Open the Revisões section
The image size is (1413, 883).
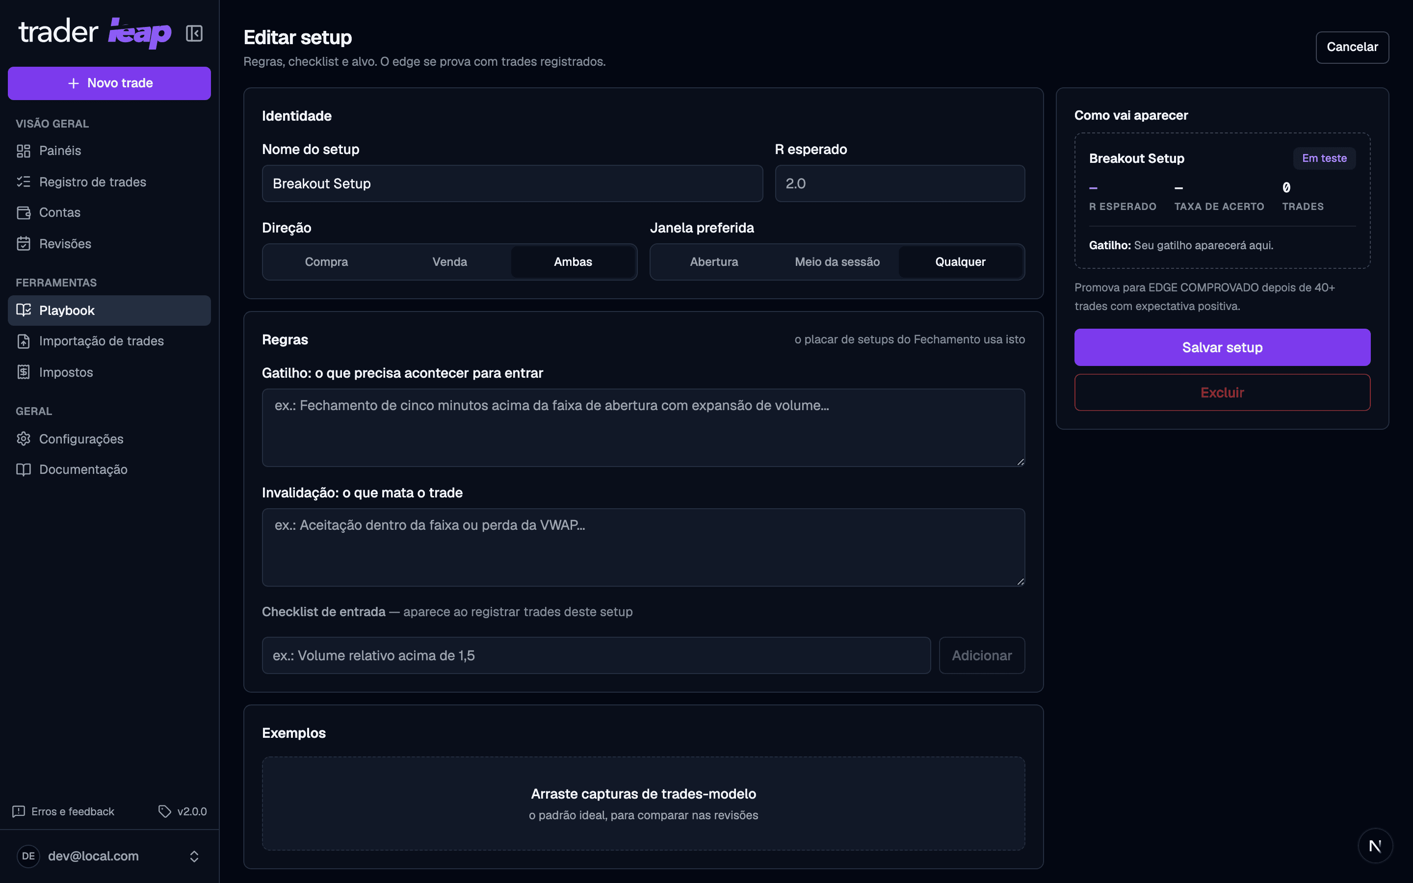(109, 243)
